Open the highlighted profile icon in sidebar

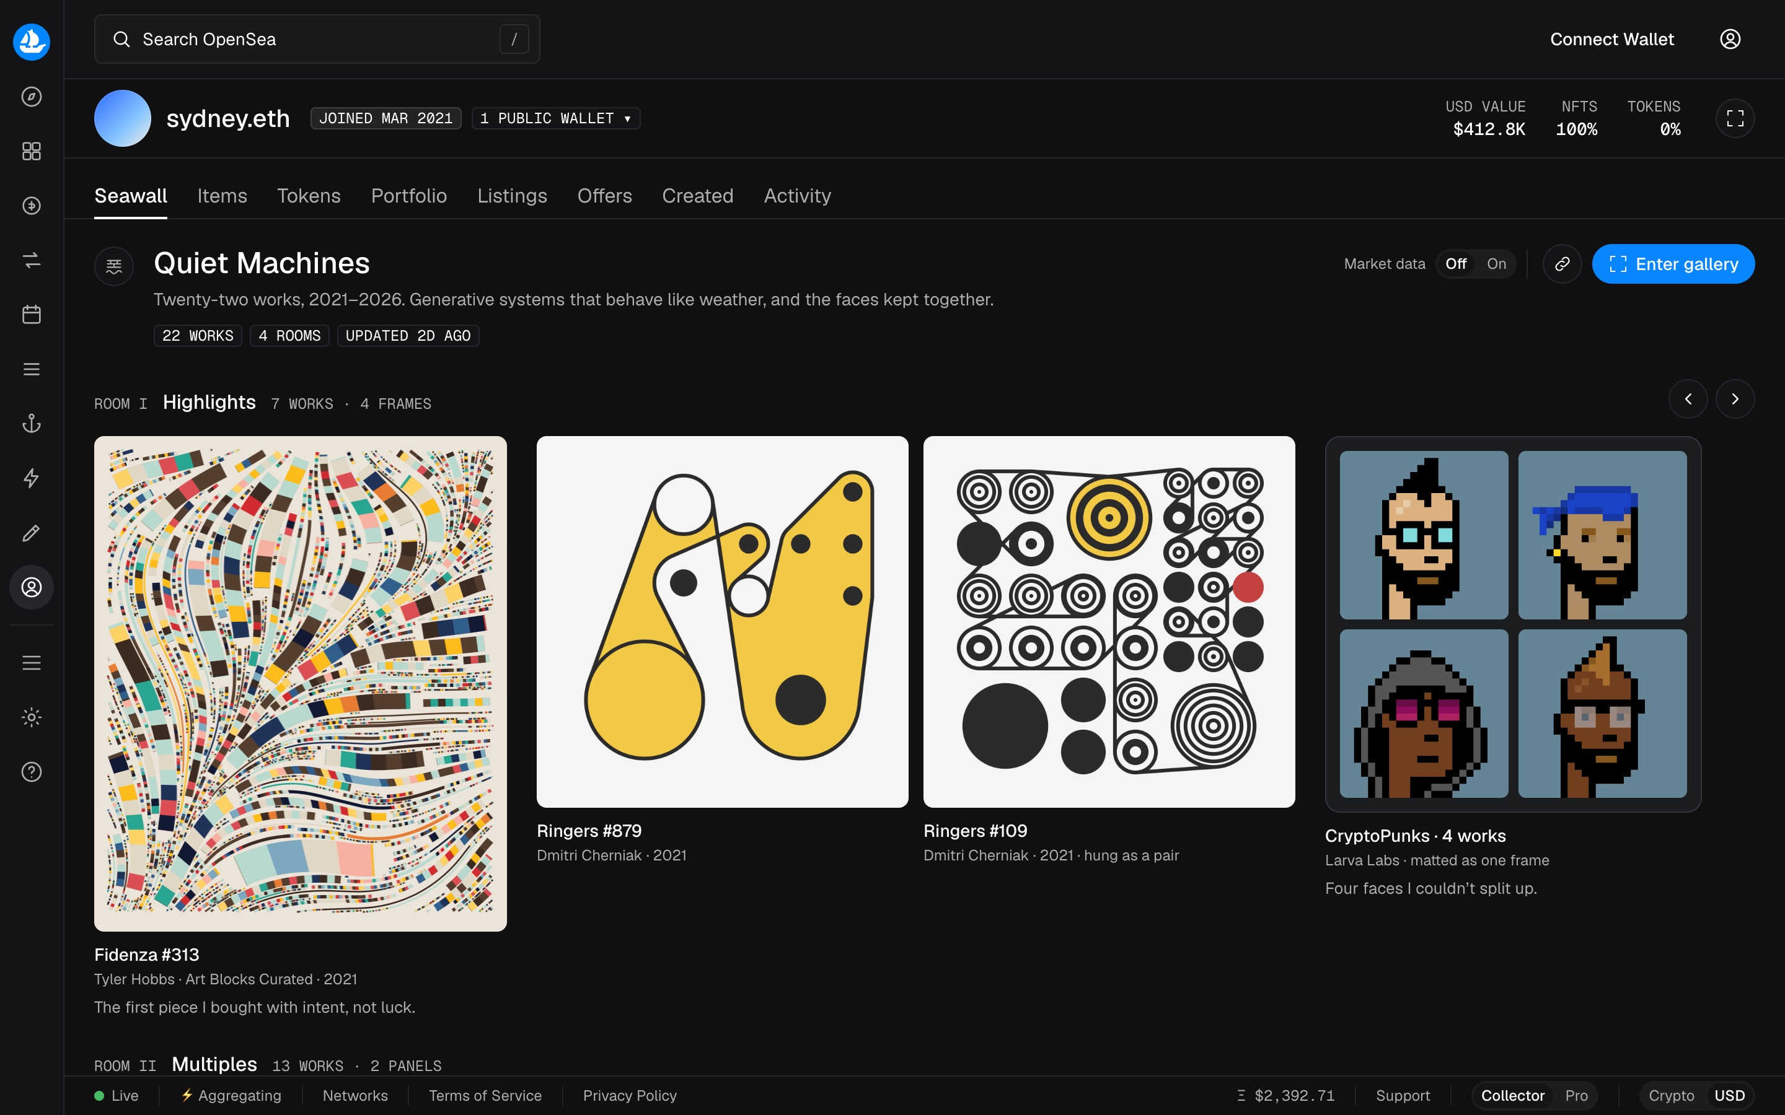31,587
